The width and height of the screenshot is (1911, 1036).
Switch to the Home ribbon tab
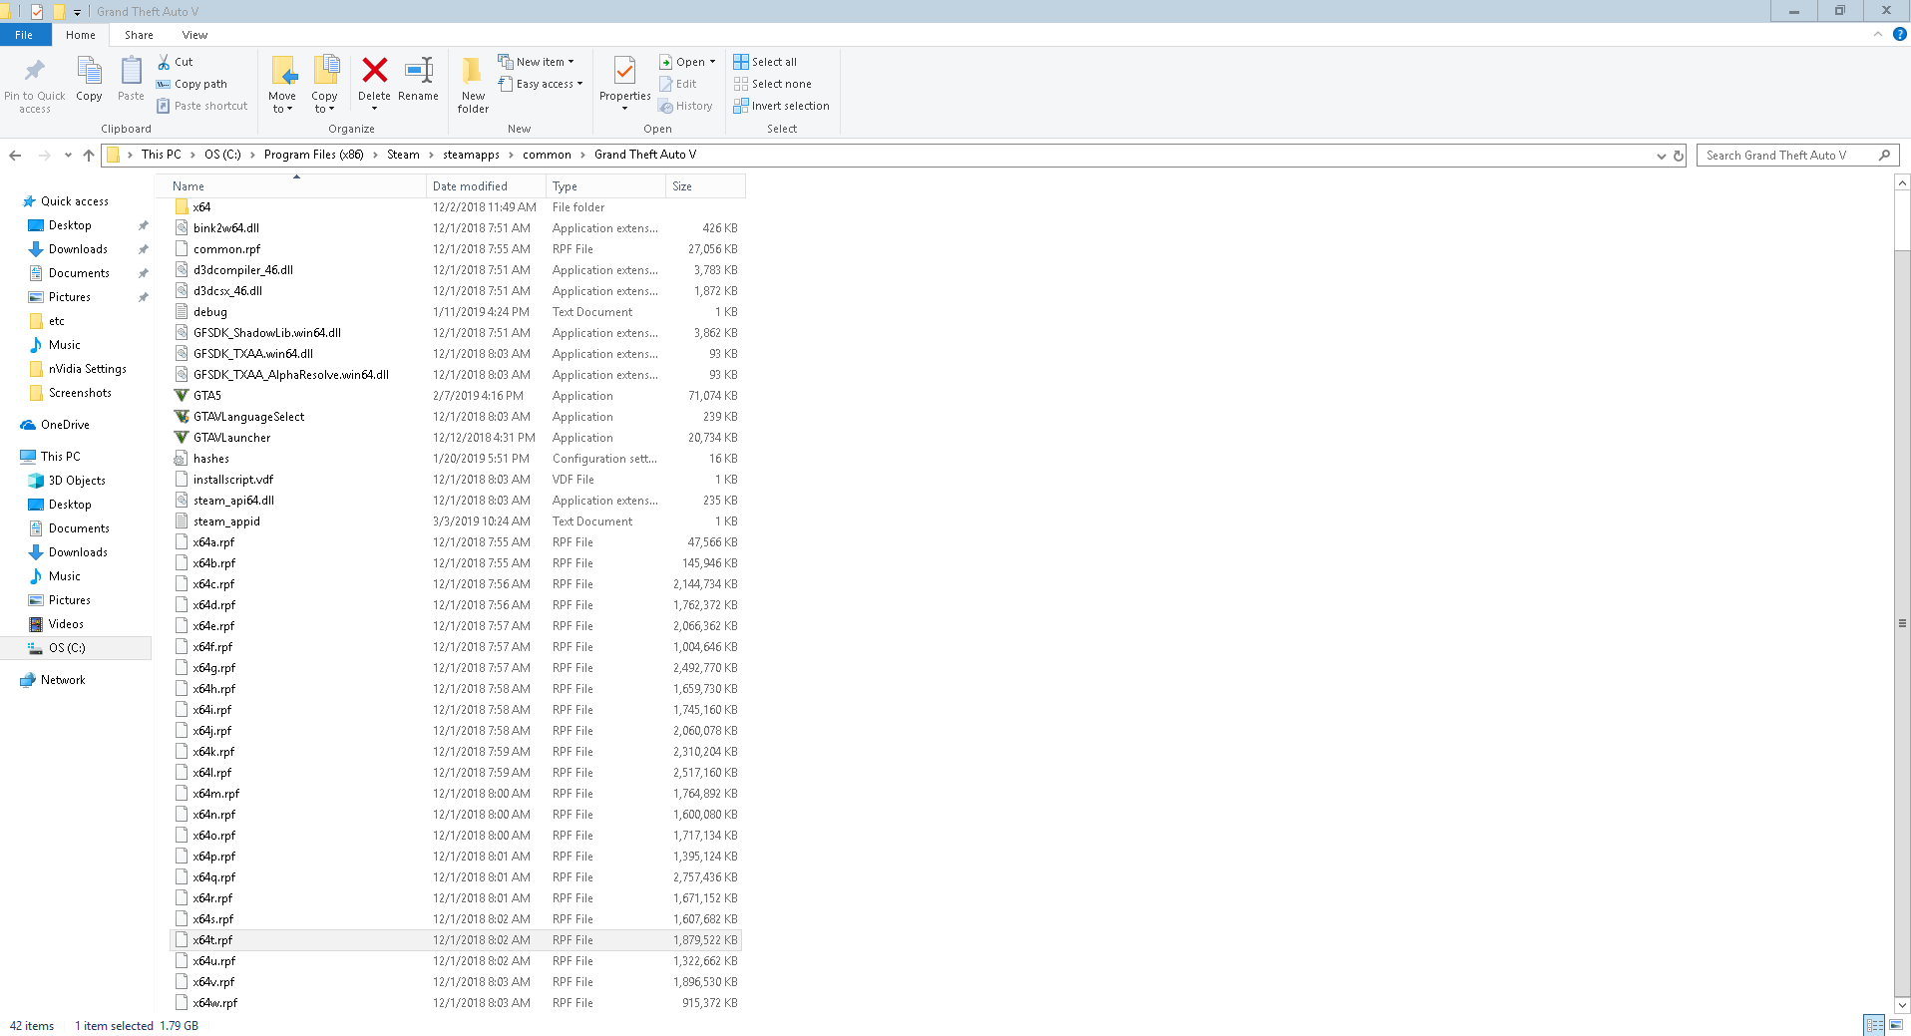pos(81,35)
